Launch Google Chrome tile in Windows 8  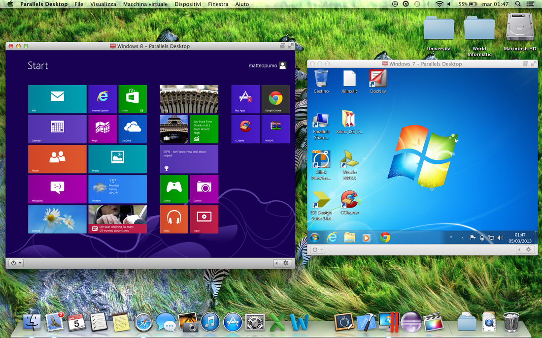275,99
